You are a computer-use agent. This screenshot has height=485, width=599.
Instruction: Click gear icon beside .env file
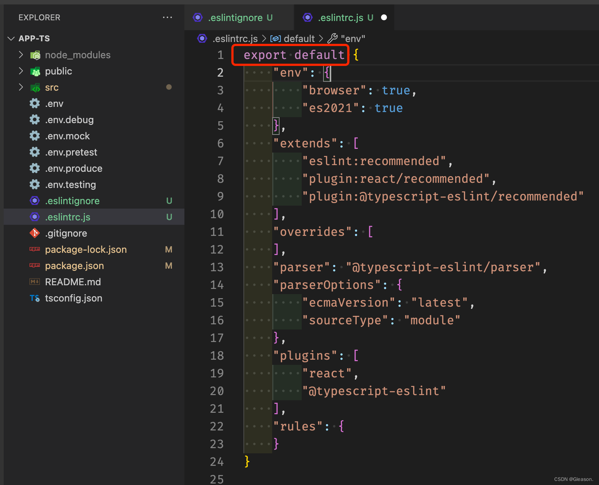(x=35, y=104)
